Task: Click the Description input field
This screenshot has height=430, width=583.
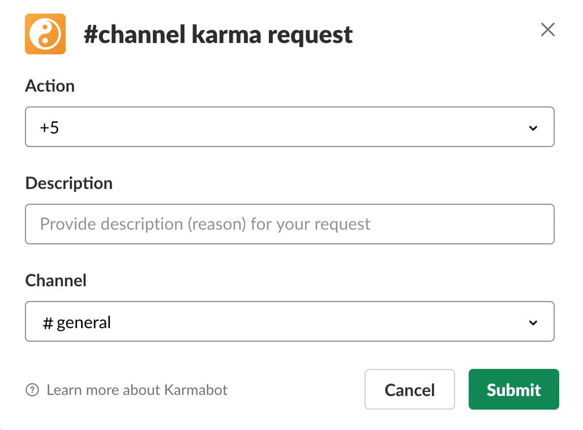Action: pos(290,224)
